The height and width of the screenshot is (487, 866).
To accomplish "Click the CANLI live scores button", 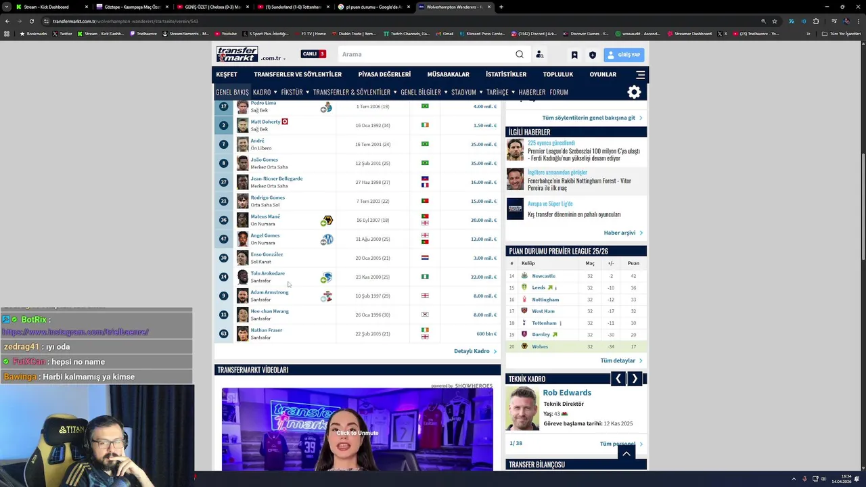I will point(314,54).
